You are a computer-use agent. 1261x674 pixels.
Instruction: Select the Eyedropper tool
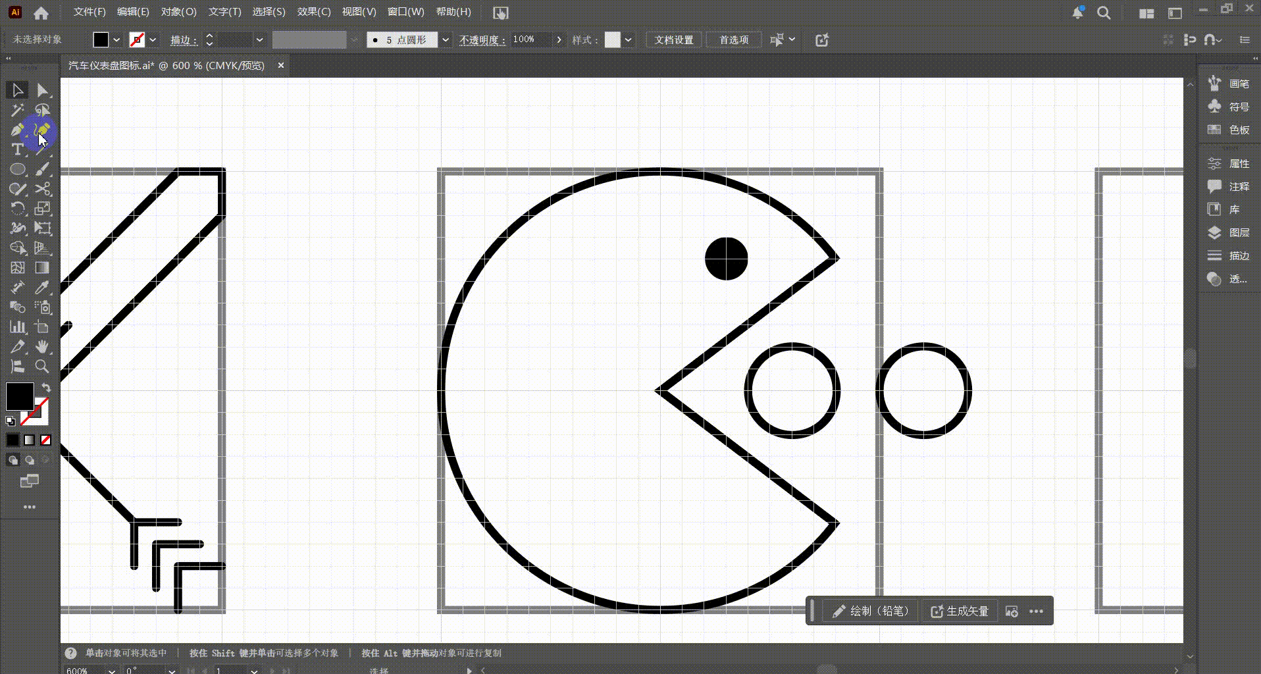42,288
